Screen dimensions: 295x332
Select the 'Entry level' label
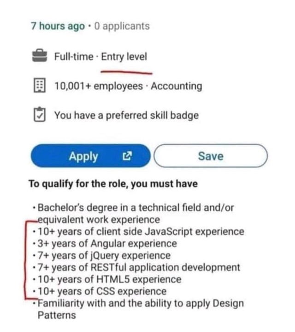click(124, 57)
